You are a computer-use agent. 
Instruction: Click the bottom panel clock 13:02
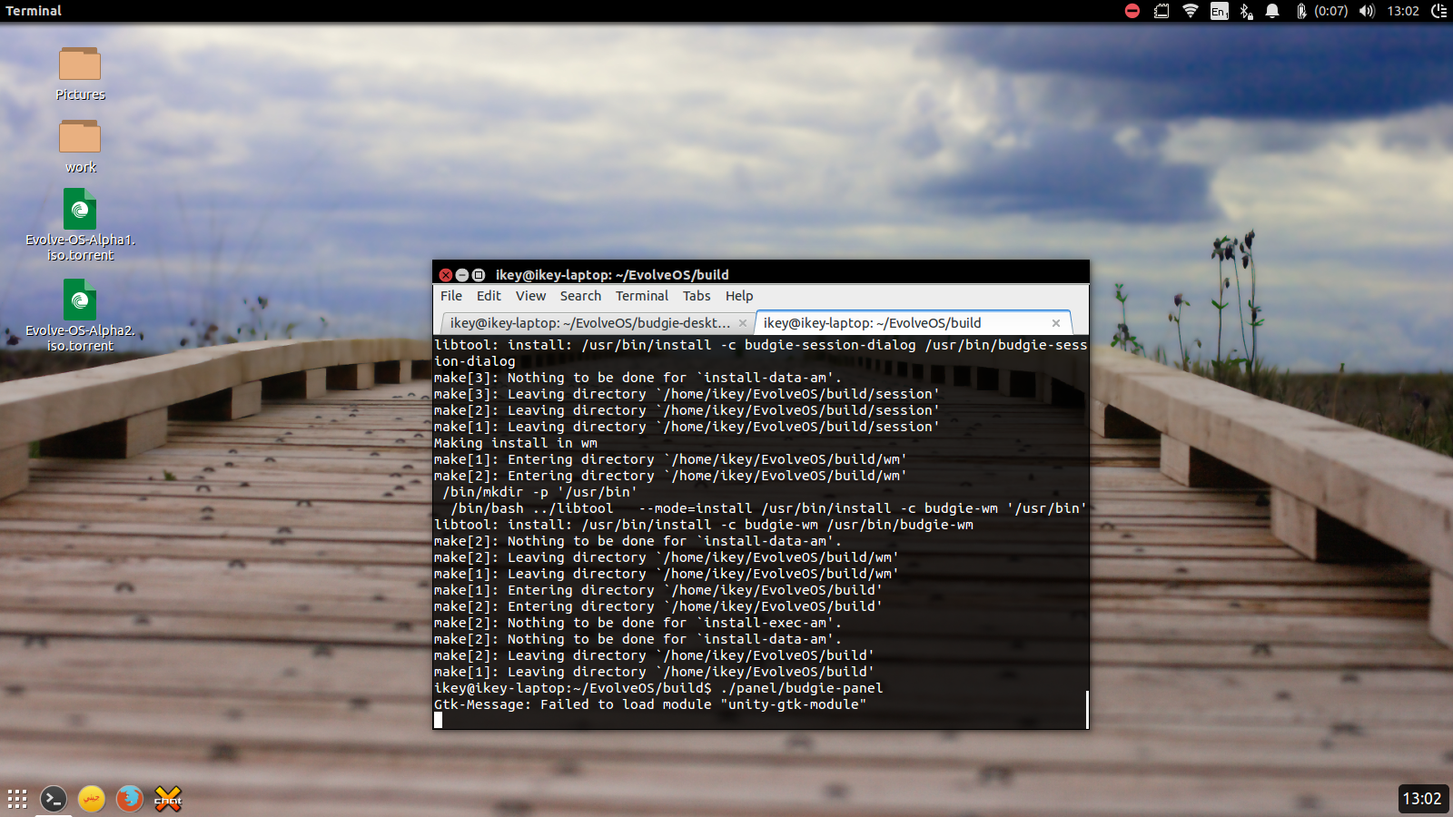coord(1422,799)
